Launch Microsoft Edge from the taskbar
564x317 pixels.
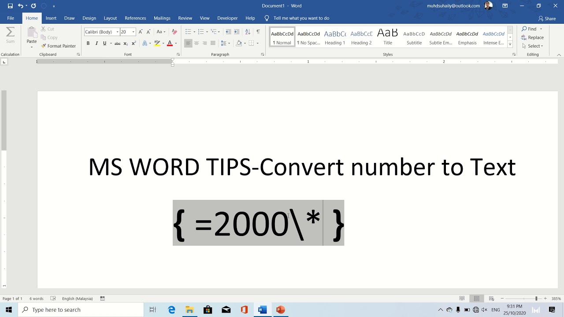click(x=171, y=310)
